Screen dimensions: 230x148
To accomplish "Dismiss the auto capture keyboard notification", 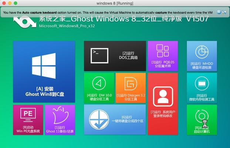I will (x=219, y=12).
